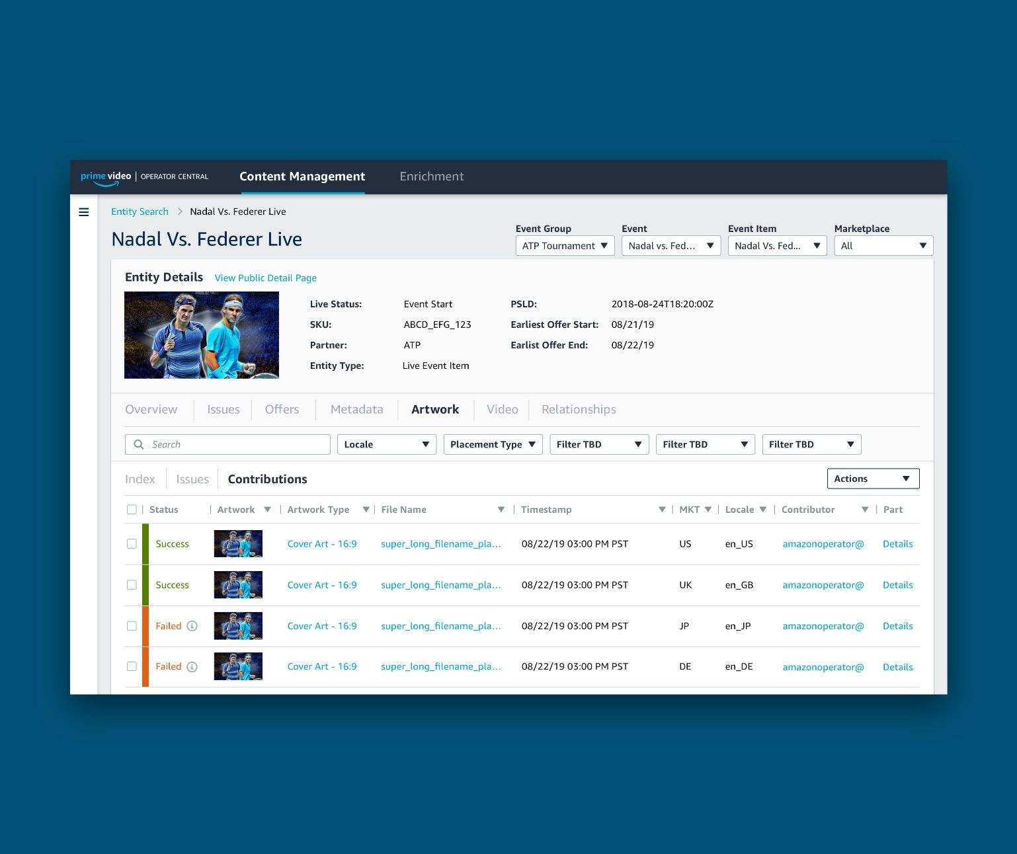The image size is (1017, 854).
Task: Check the JP Failed row checkbox
Action: tap(132, 626)
